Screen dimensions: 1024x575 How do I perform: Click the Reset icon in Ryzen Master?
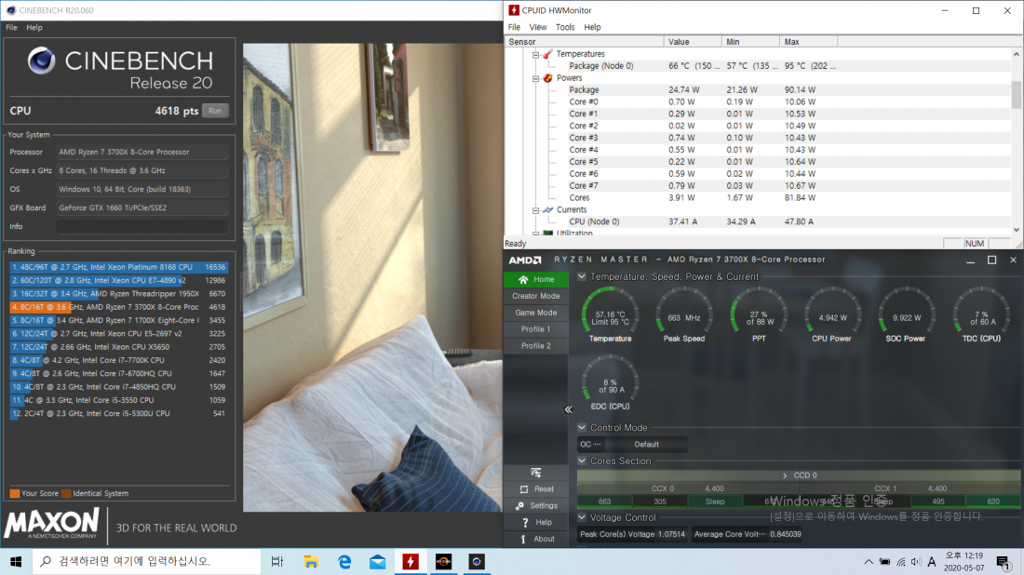[x=524, y=488]
